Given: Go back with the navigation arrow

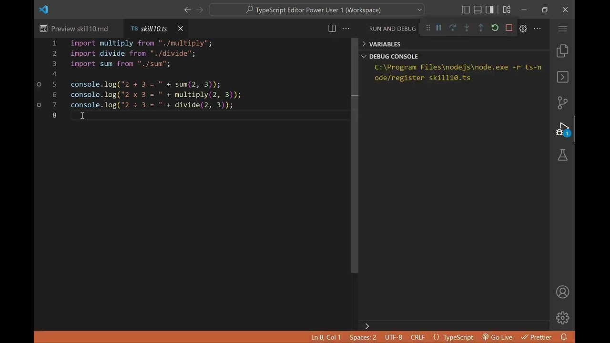Looking at the screenshot, I should click(187, 10).
